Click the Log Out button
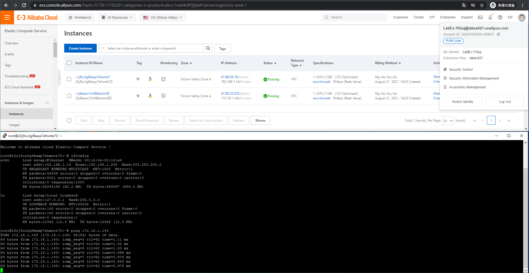529x273 pixels. [505, 102]
